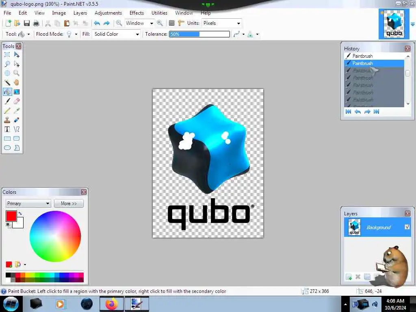Click the Paste toolbar icon

tap(67, 23)
